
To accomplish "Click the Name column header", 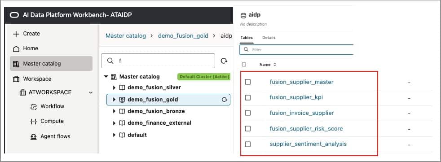I will [x=265, y=65].
